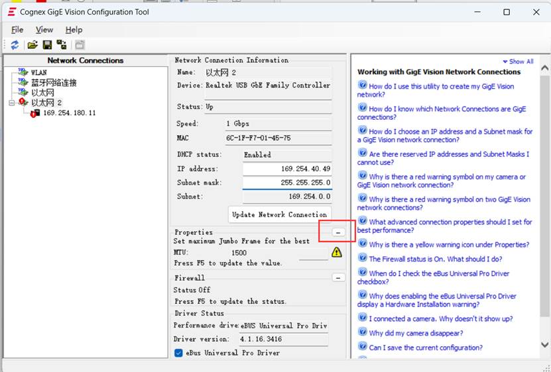Viewport: 551px width, 372px height.
Task: Click help pane scrollbar down arrow
Action: point(545,345)
